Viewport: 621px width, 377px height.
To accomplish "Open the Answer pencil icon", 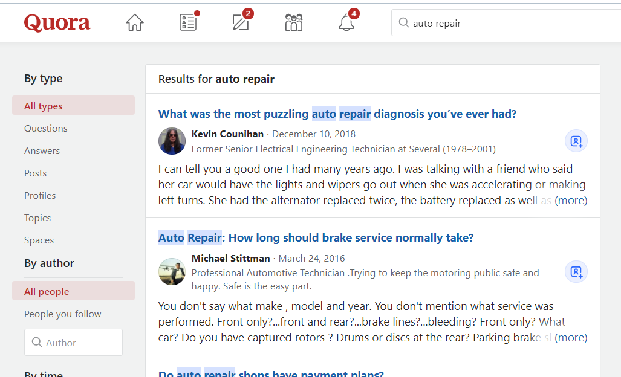I will tap(241, 23).
